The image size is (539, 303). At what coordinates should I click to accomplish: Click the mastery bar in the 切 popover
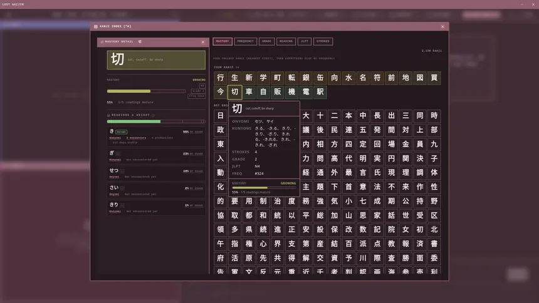point(264,188)
